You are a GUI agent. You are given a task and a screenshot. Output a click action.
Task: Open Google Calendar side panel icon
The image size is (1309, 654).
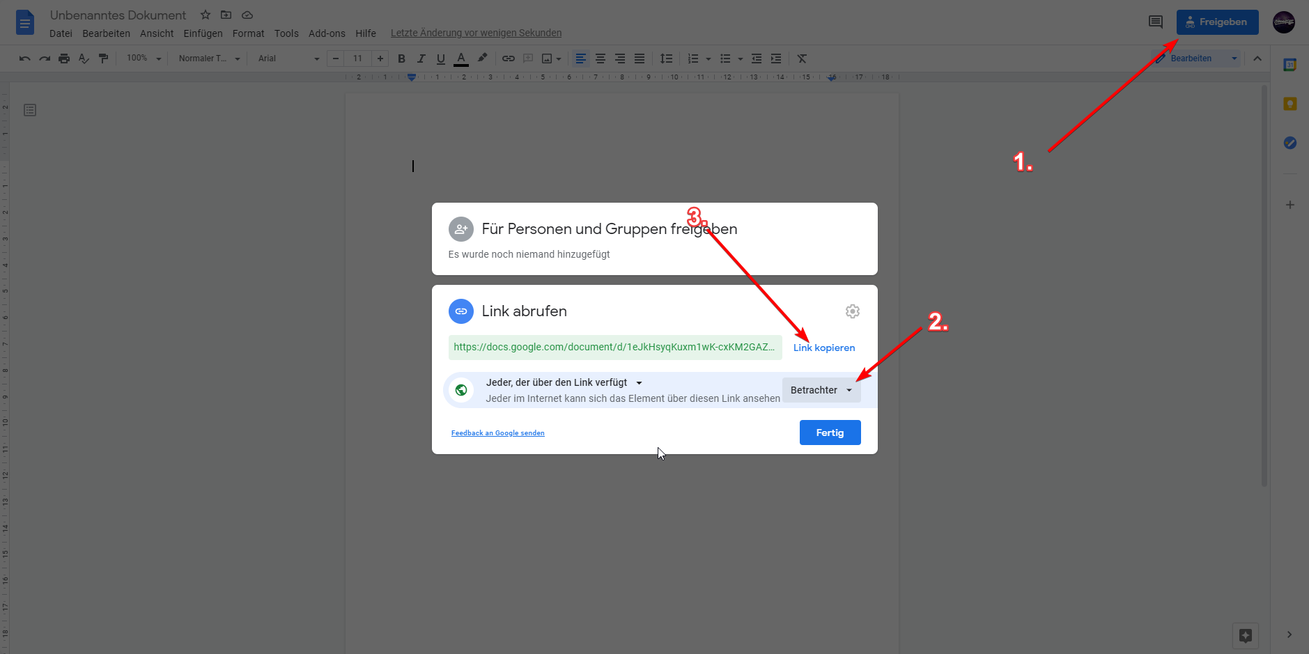point(1289,65)
